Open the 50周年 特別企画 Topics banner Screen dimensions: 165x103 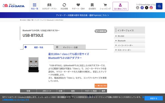tap(82, 15)
